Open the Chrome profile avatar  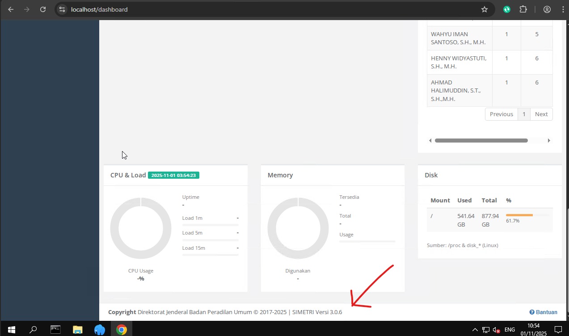[547, 9]
